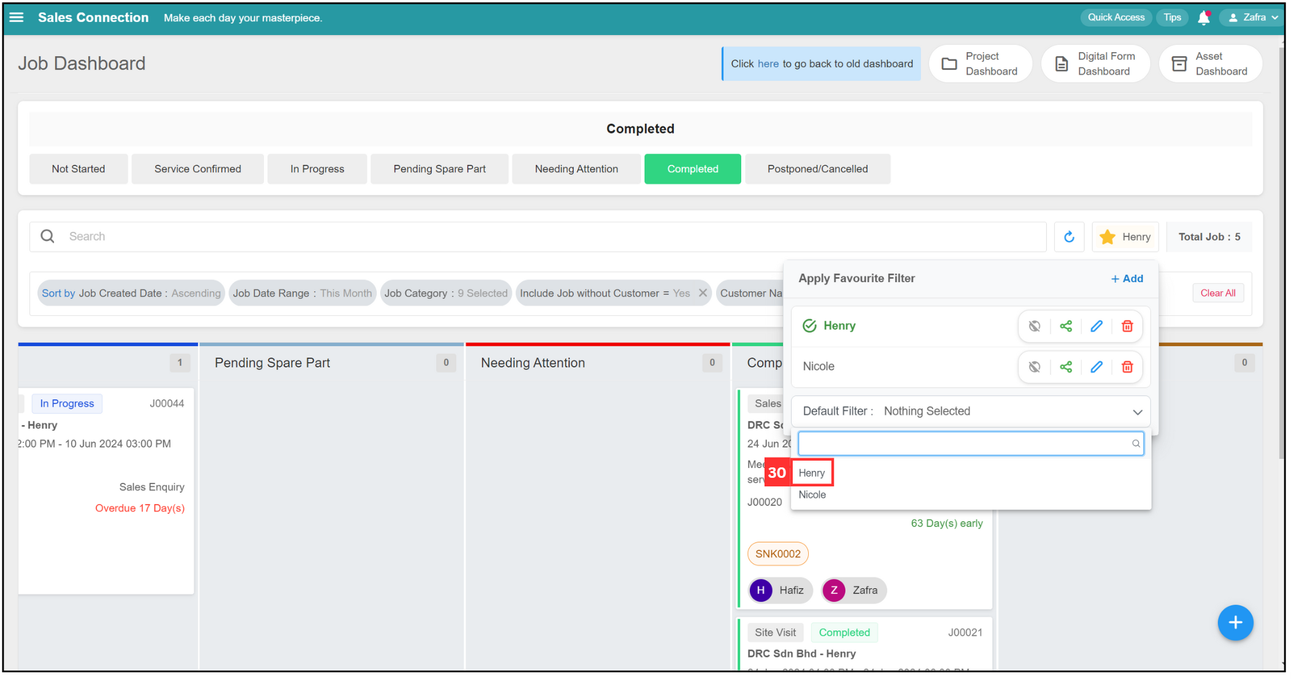Click into the job Search field
The image size is (1291, 679).
538,237
